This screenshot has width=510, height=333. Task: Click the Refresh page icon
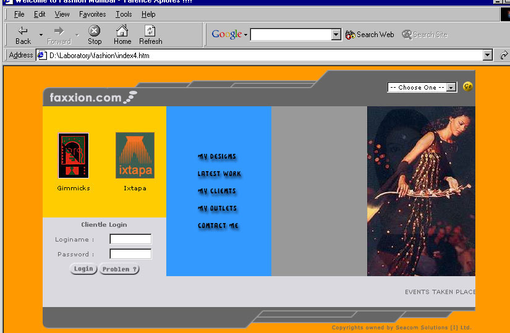click(150, 31)
